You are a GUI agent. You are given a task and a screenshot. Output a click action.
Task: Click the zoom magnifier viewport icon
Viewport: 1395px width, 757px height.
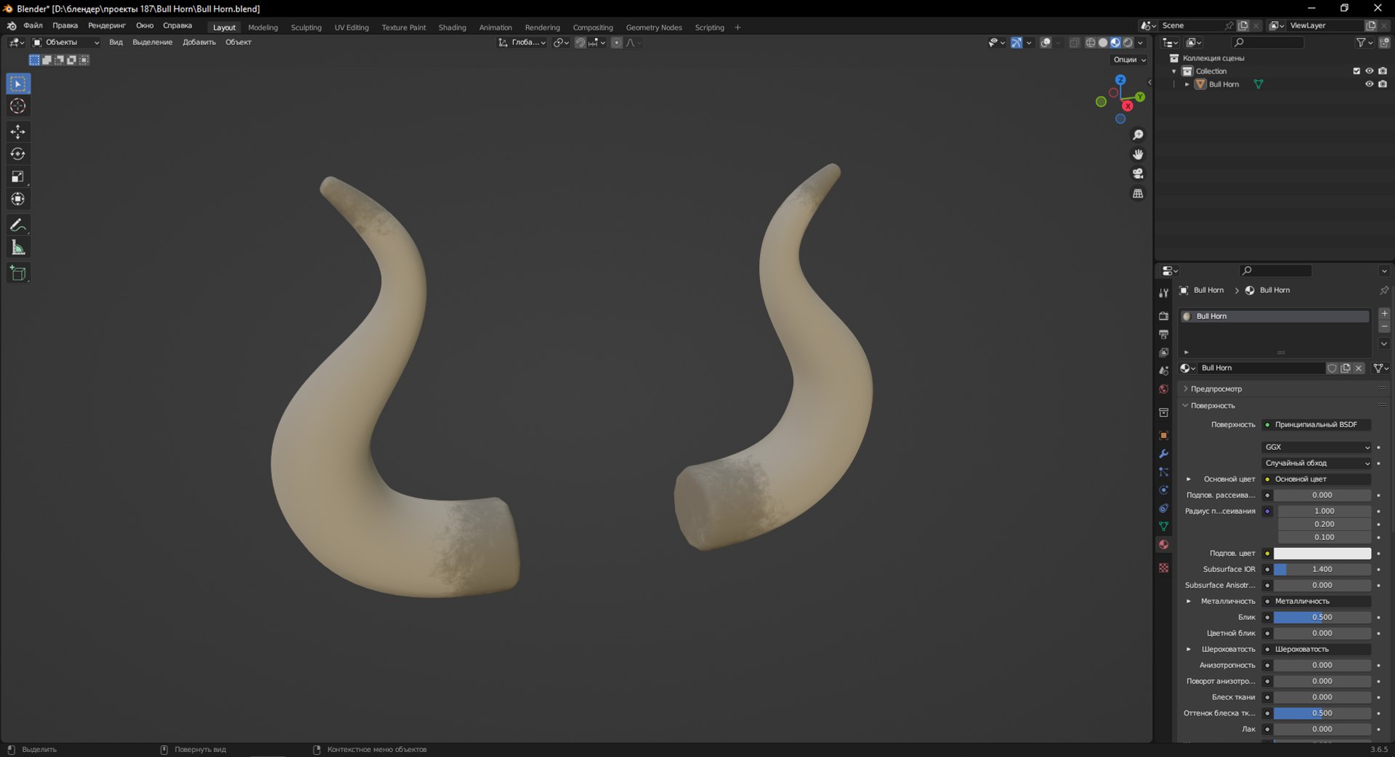(1138, 135)
